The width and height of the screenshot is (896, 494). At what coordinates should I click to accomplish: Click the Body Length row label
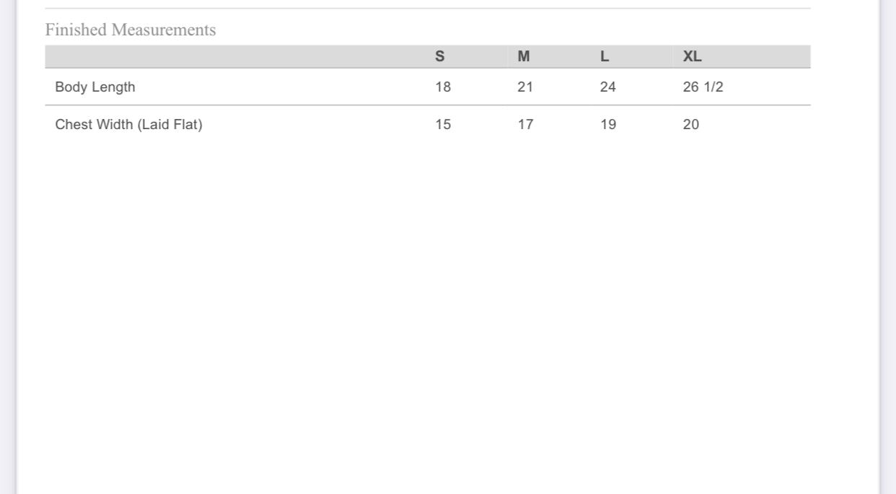click(x=95, y=87)
